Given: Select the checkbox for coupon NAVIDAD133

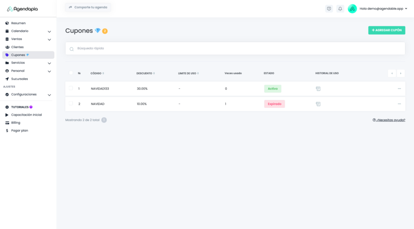Looking at the screenshot, I should 71,88.
